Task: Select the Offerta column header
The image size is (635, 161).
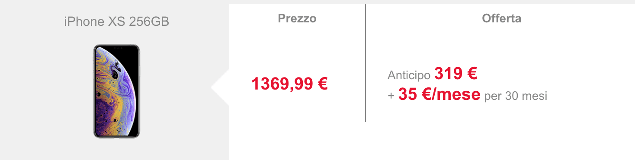Action: [502, 19]
